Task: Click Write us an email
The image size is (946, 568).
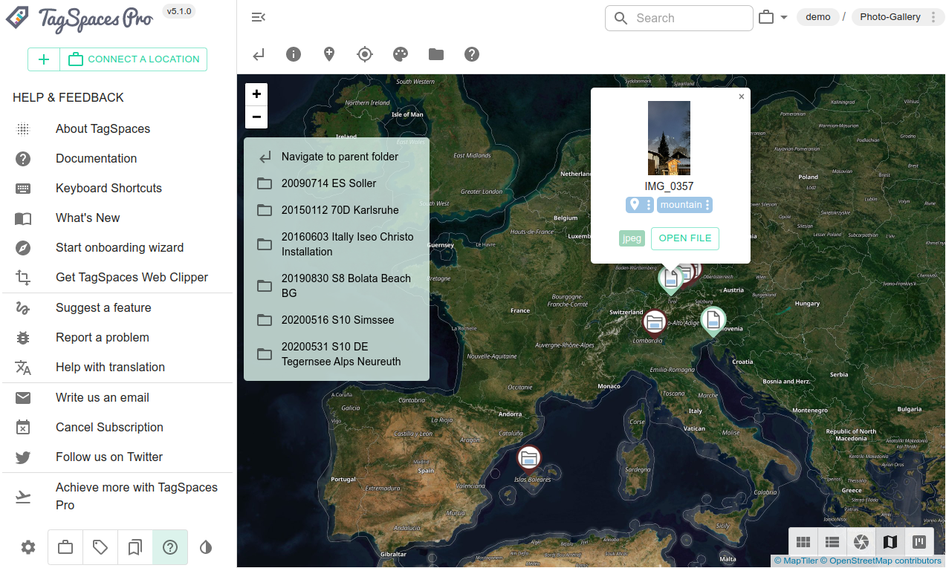Action: (x=118, y=398)
